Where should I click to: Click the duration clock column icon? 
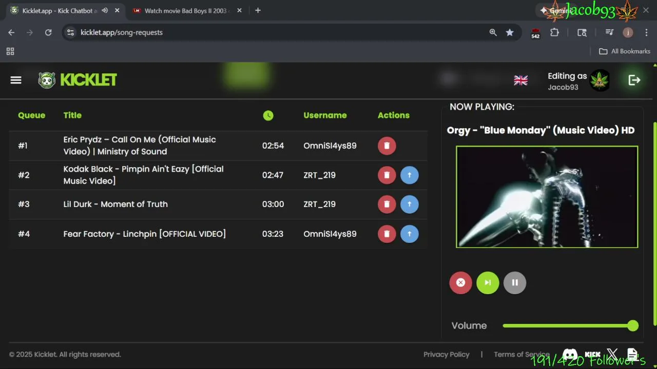click(x=268, y=115)
